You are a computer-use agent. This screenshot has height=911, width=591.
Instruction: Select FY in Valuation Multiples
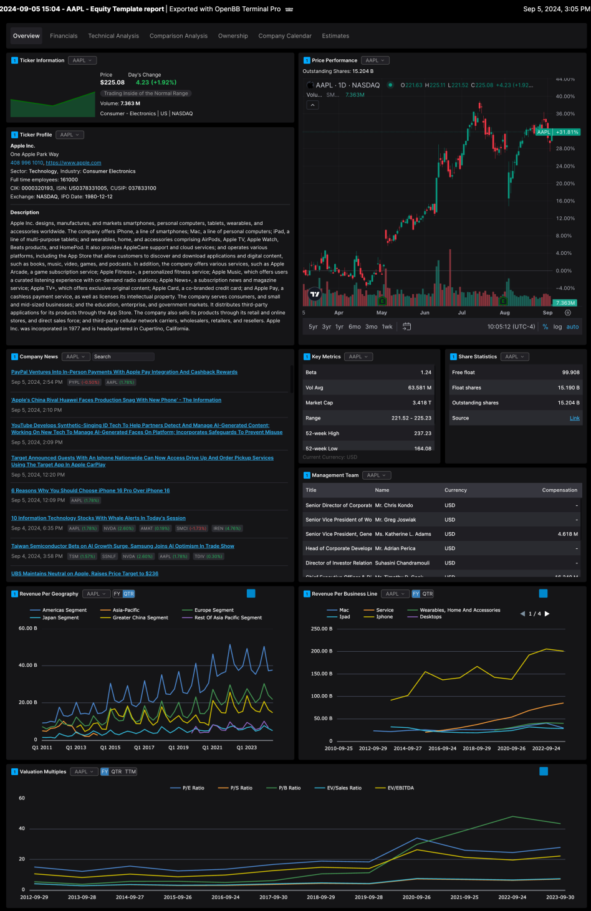(105, 772)
